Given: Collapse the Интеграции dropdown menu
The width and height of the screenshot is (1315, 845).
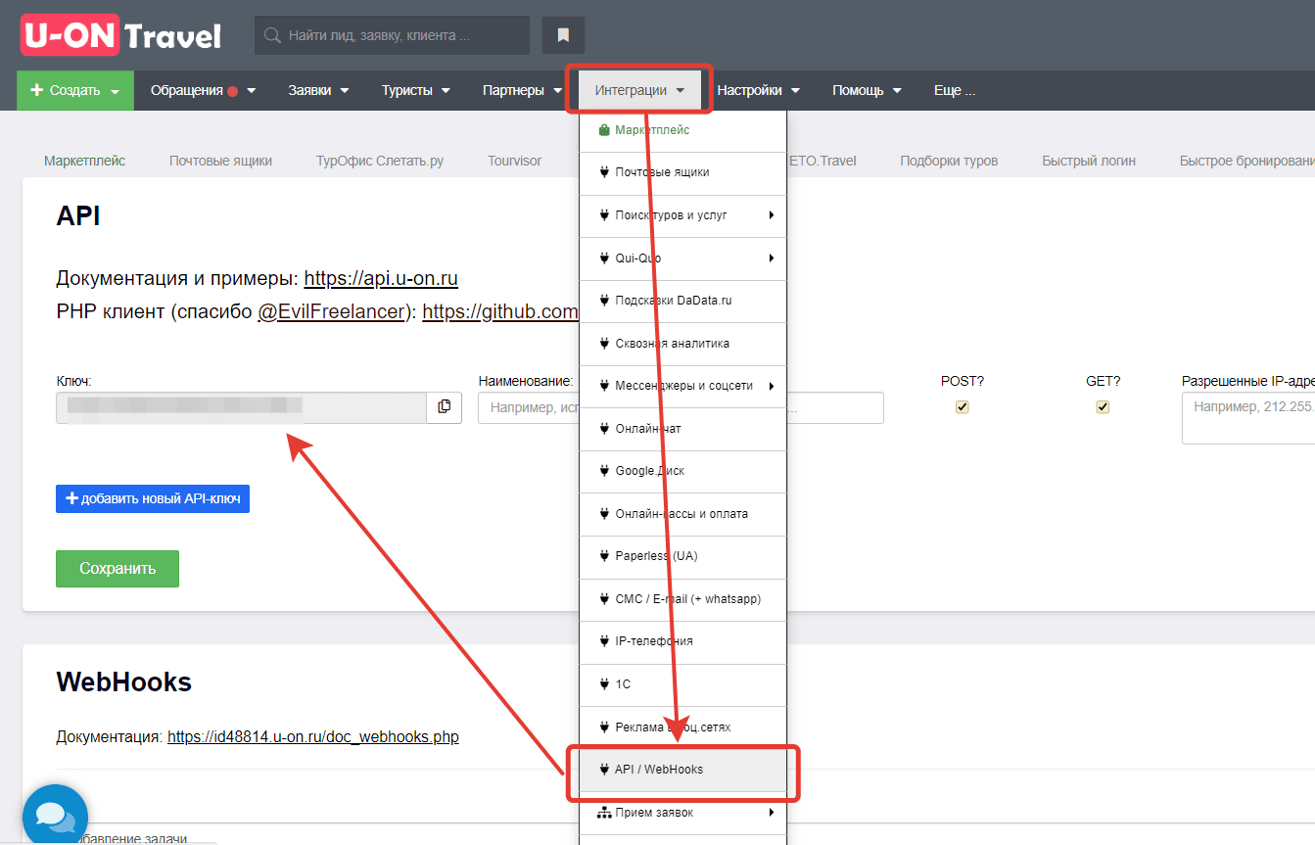Looking at the screenshot, I should (639, 90).
